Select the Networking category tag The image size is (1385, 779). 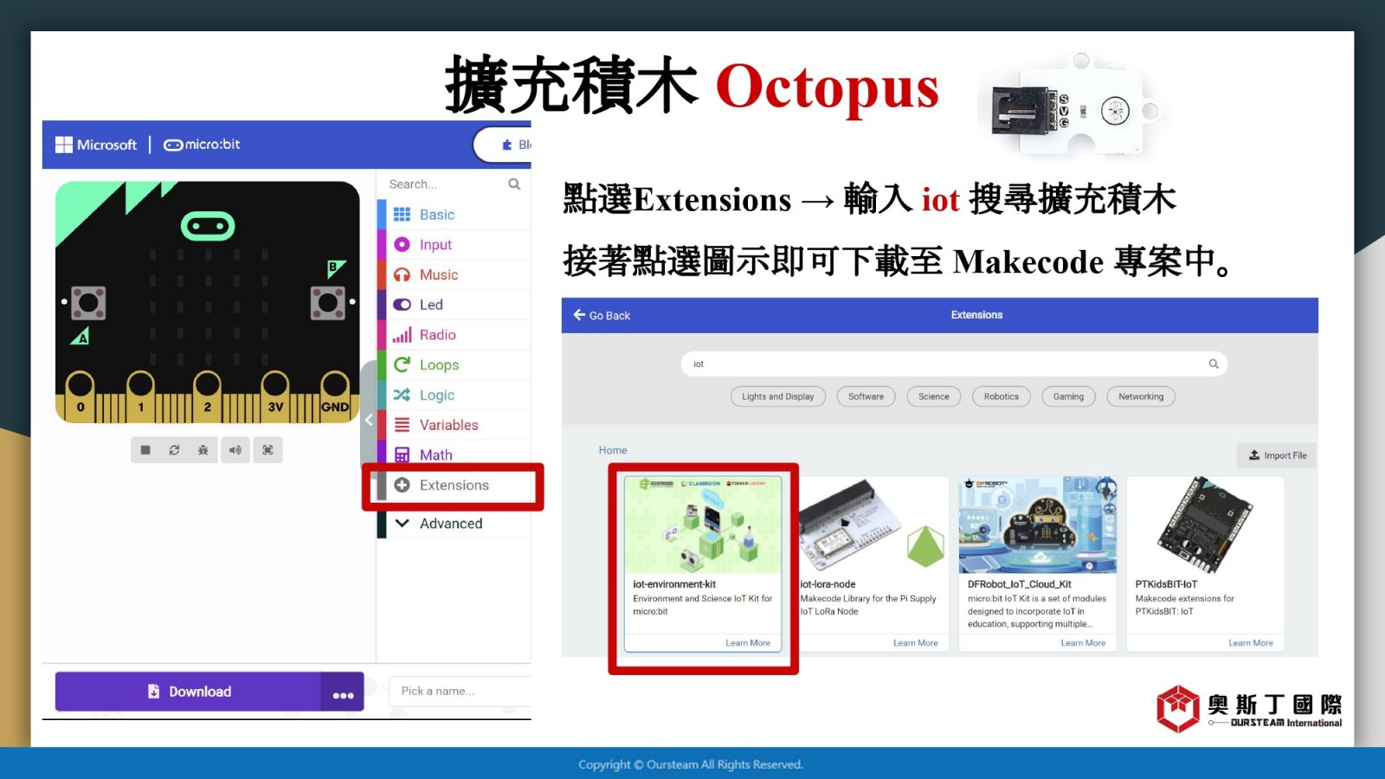pos(1141,396)
